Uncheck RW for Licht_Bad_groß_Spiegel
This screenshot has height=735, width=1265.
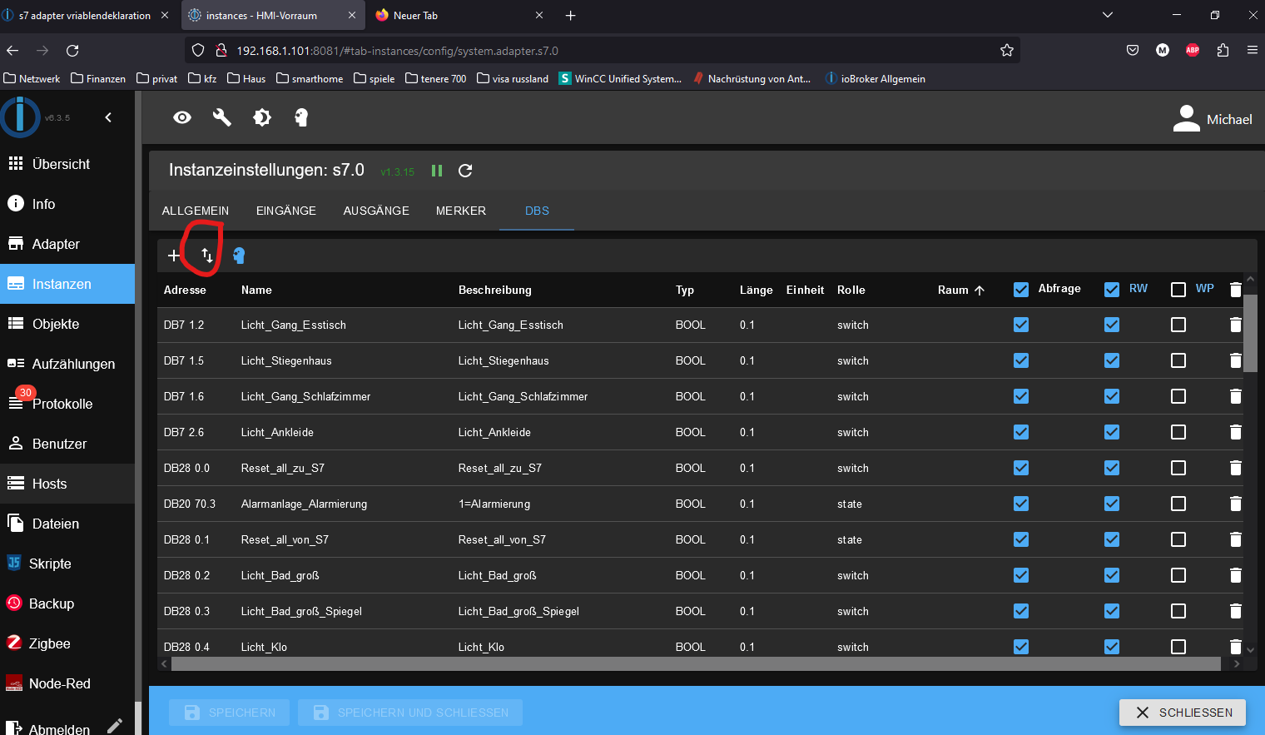click(x=1112, y=611)
